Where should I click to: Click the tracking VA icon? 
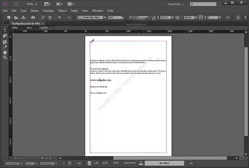pyautogui.click(x=201, y=17)
